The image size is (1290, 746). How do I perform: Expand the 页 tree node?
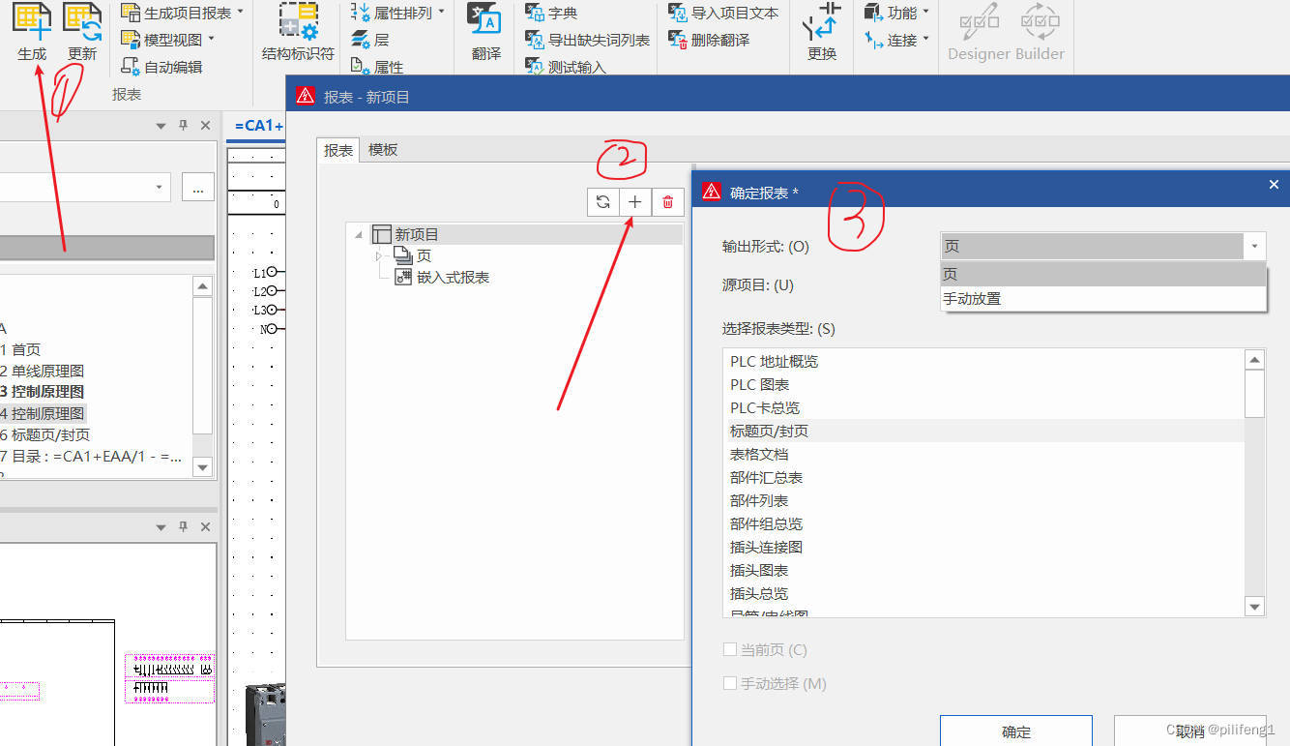tap(379, 256)
